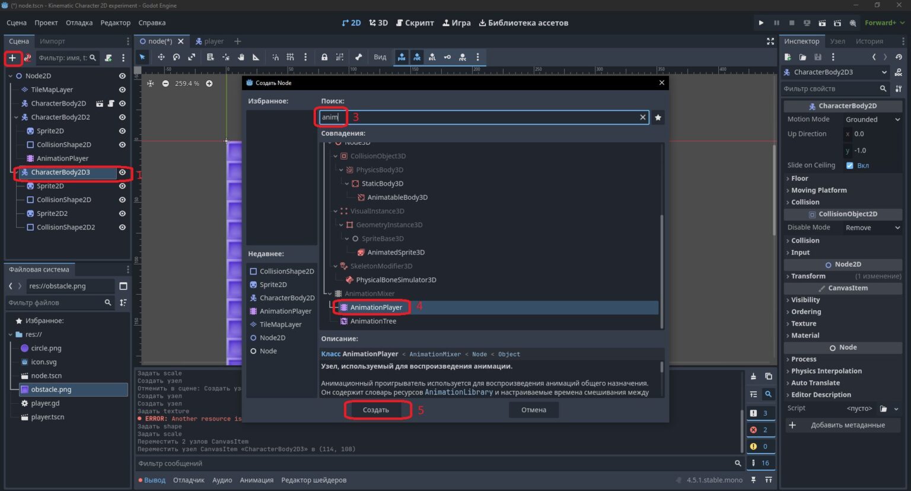
Task: Collapse the CharacterBody2D2 tree node
Action: click(16, 117)
